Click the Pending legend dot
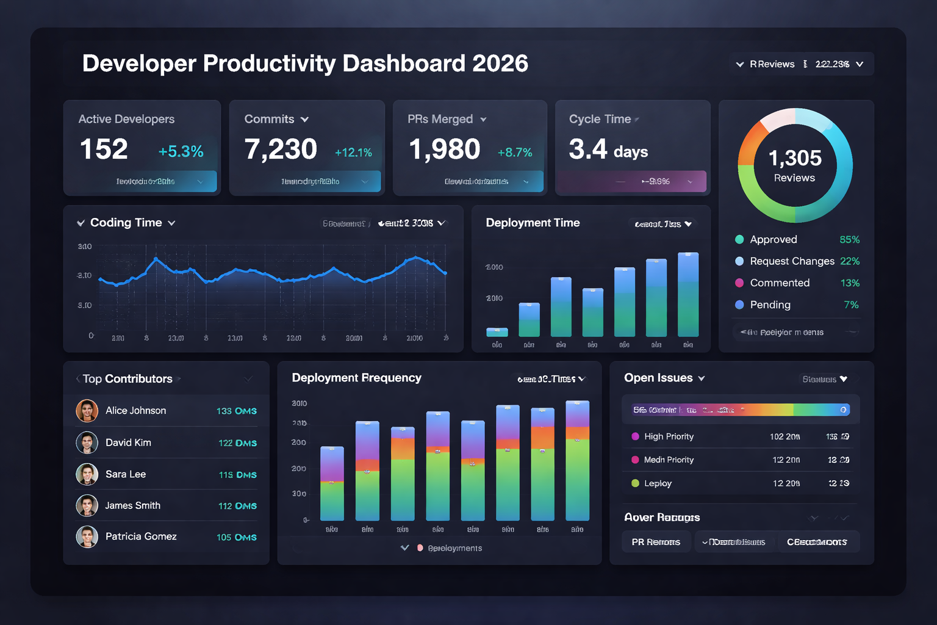Screen dimensions: 937x625 click(x=739, y=305)
